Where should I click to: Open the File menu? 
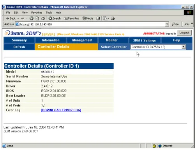coord(8,12)
